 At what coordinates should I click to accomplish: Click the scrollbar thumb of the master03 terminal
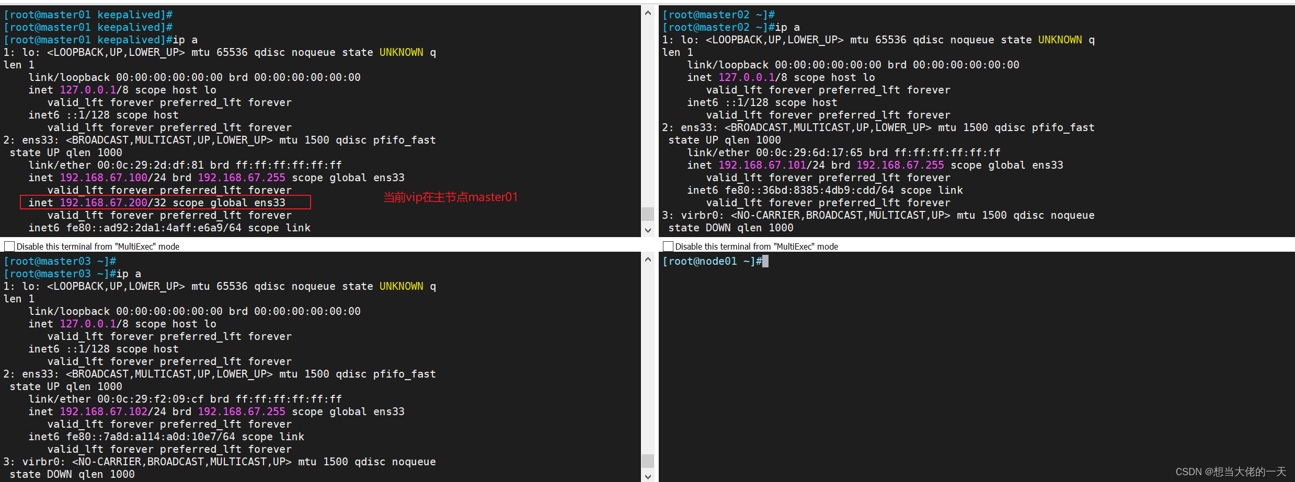coord(648,461)
